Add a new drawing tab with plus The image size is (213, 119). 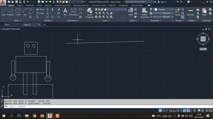point(44,24)
